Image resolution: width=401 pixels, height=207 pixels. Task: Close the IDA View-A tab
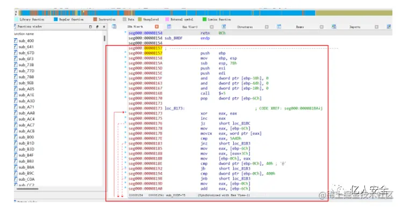(157, 26)
